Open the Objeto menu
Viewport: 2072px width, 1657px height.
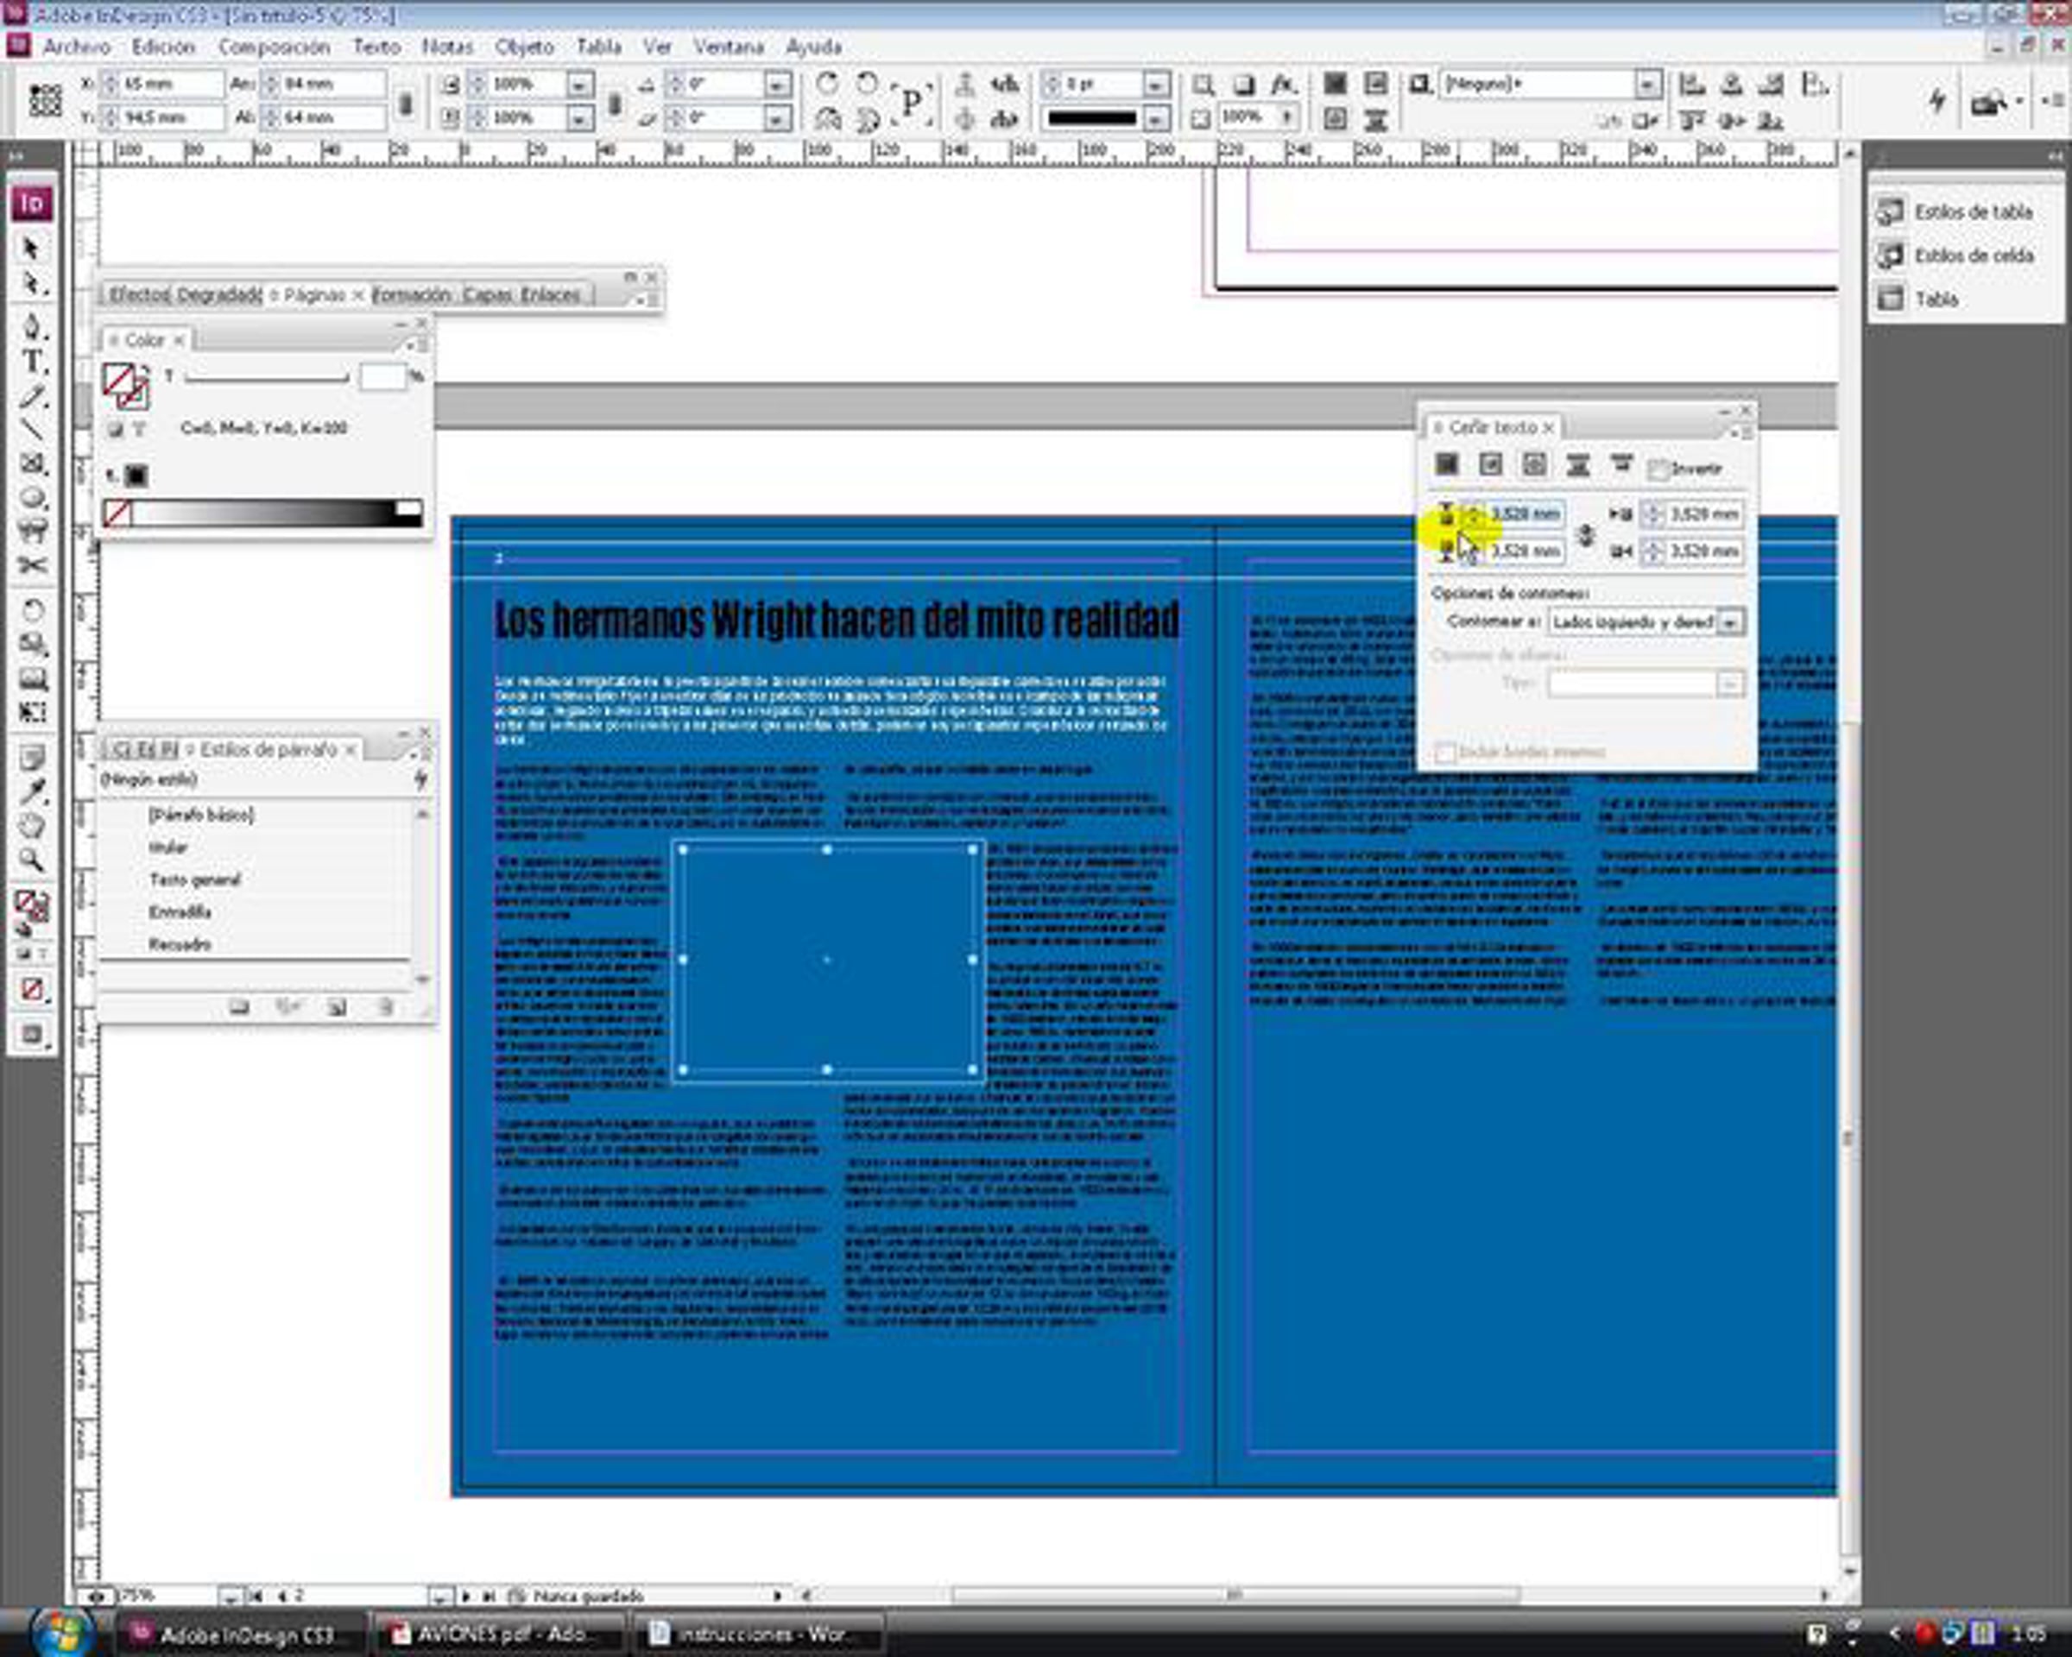tap(524, 46)
